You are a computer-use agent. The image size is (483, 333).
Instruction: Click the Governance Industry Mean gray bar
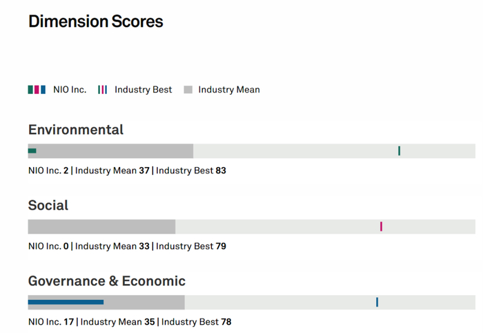click(x=145, y=302)
